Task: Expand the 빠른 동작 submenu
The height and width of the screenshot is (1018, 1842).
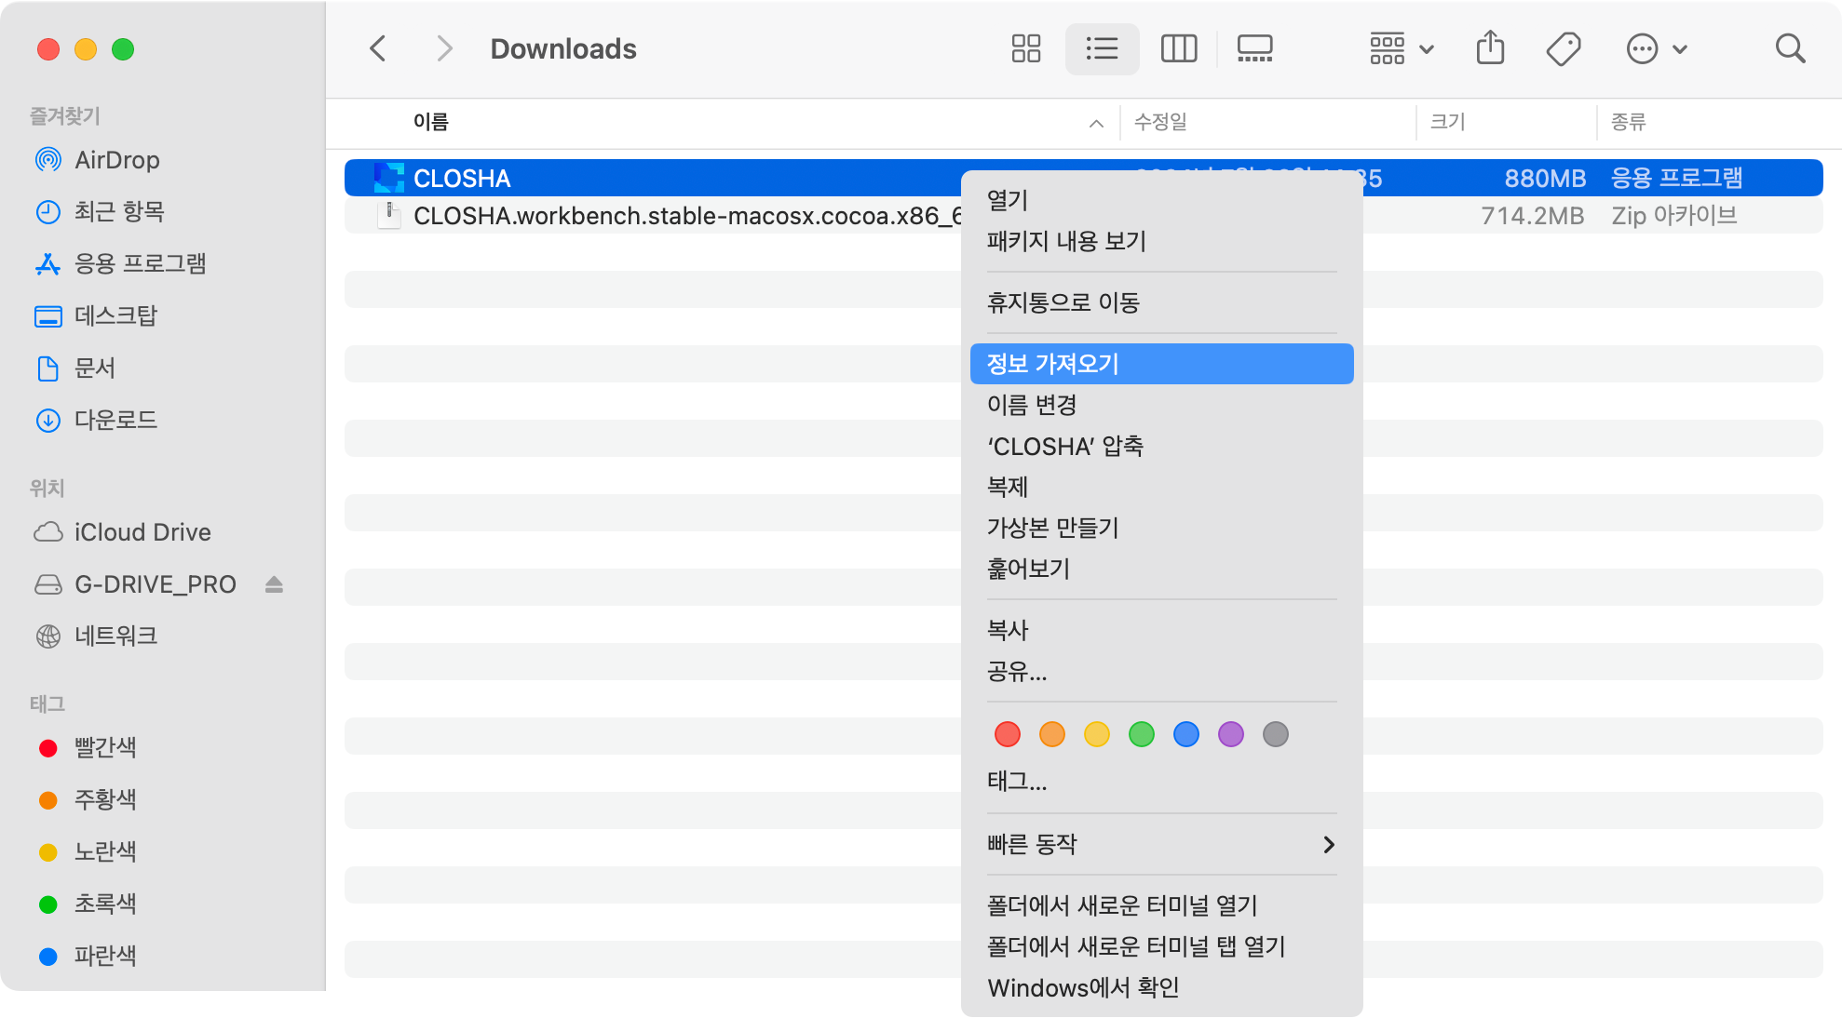Action: pos(1161,844)
